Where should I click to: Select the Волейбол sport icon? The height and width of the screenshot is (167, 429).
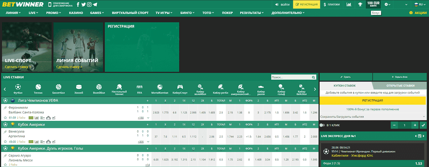click(x=99, y=87)
